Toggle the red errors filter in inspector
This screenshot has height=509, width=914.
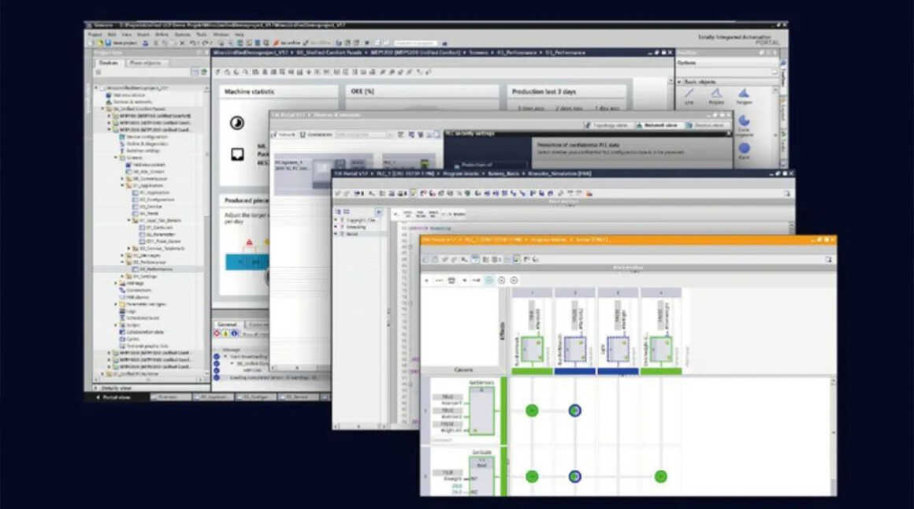coord(217,333)
